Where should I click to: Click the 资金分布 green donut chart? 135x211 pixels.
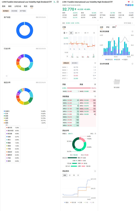click(x=79, y=144)
